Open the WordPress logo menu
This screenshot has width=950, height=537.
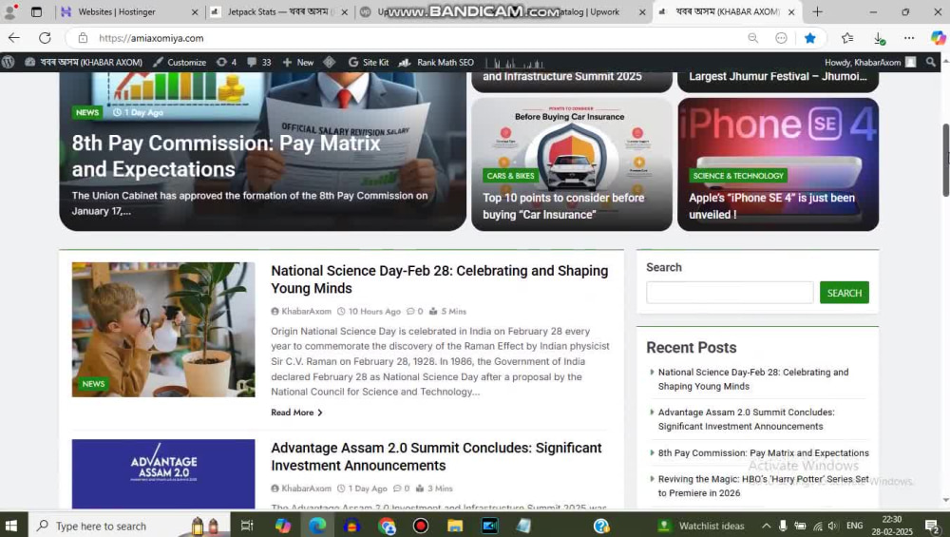pos(8,62)
